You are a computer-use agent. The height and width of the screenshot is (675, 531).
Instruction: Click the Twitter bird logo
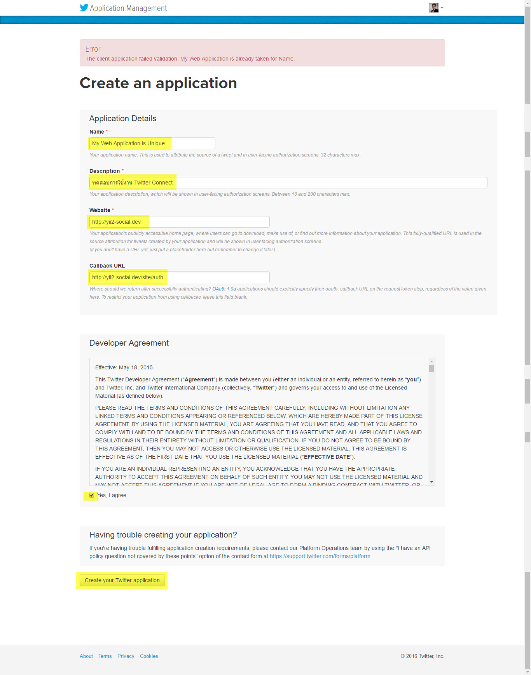(84, 8)
